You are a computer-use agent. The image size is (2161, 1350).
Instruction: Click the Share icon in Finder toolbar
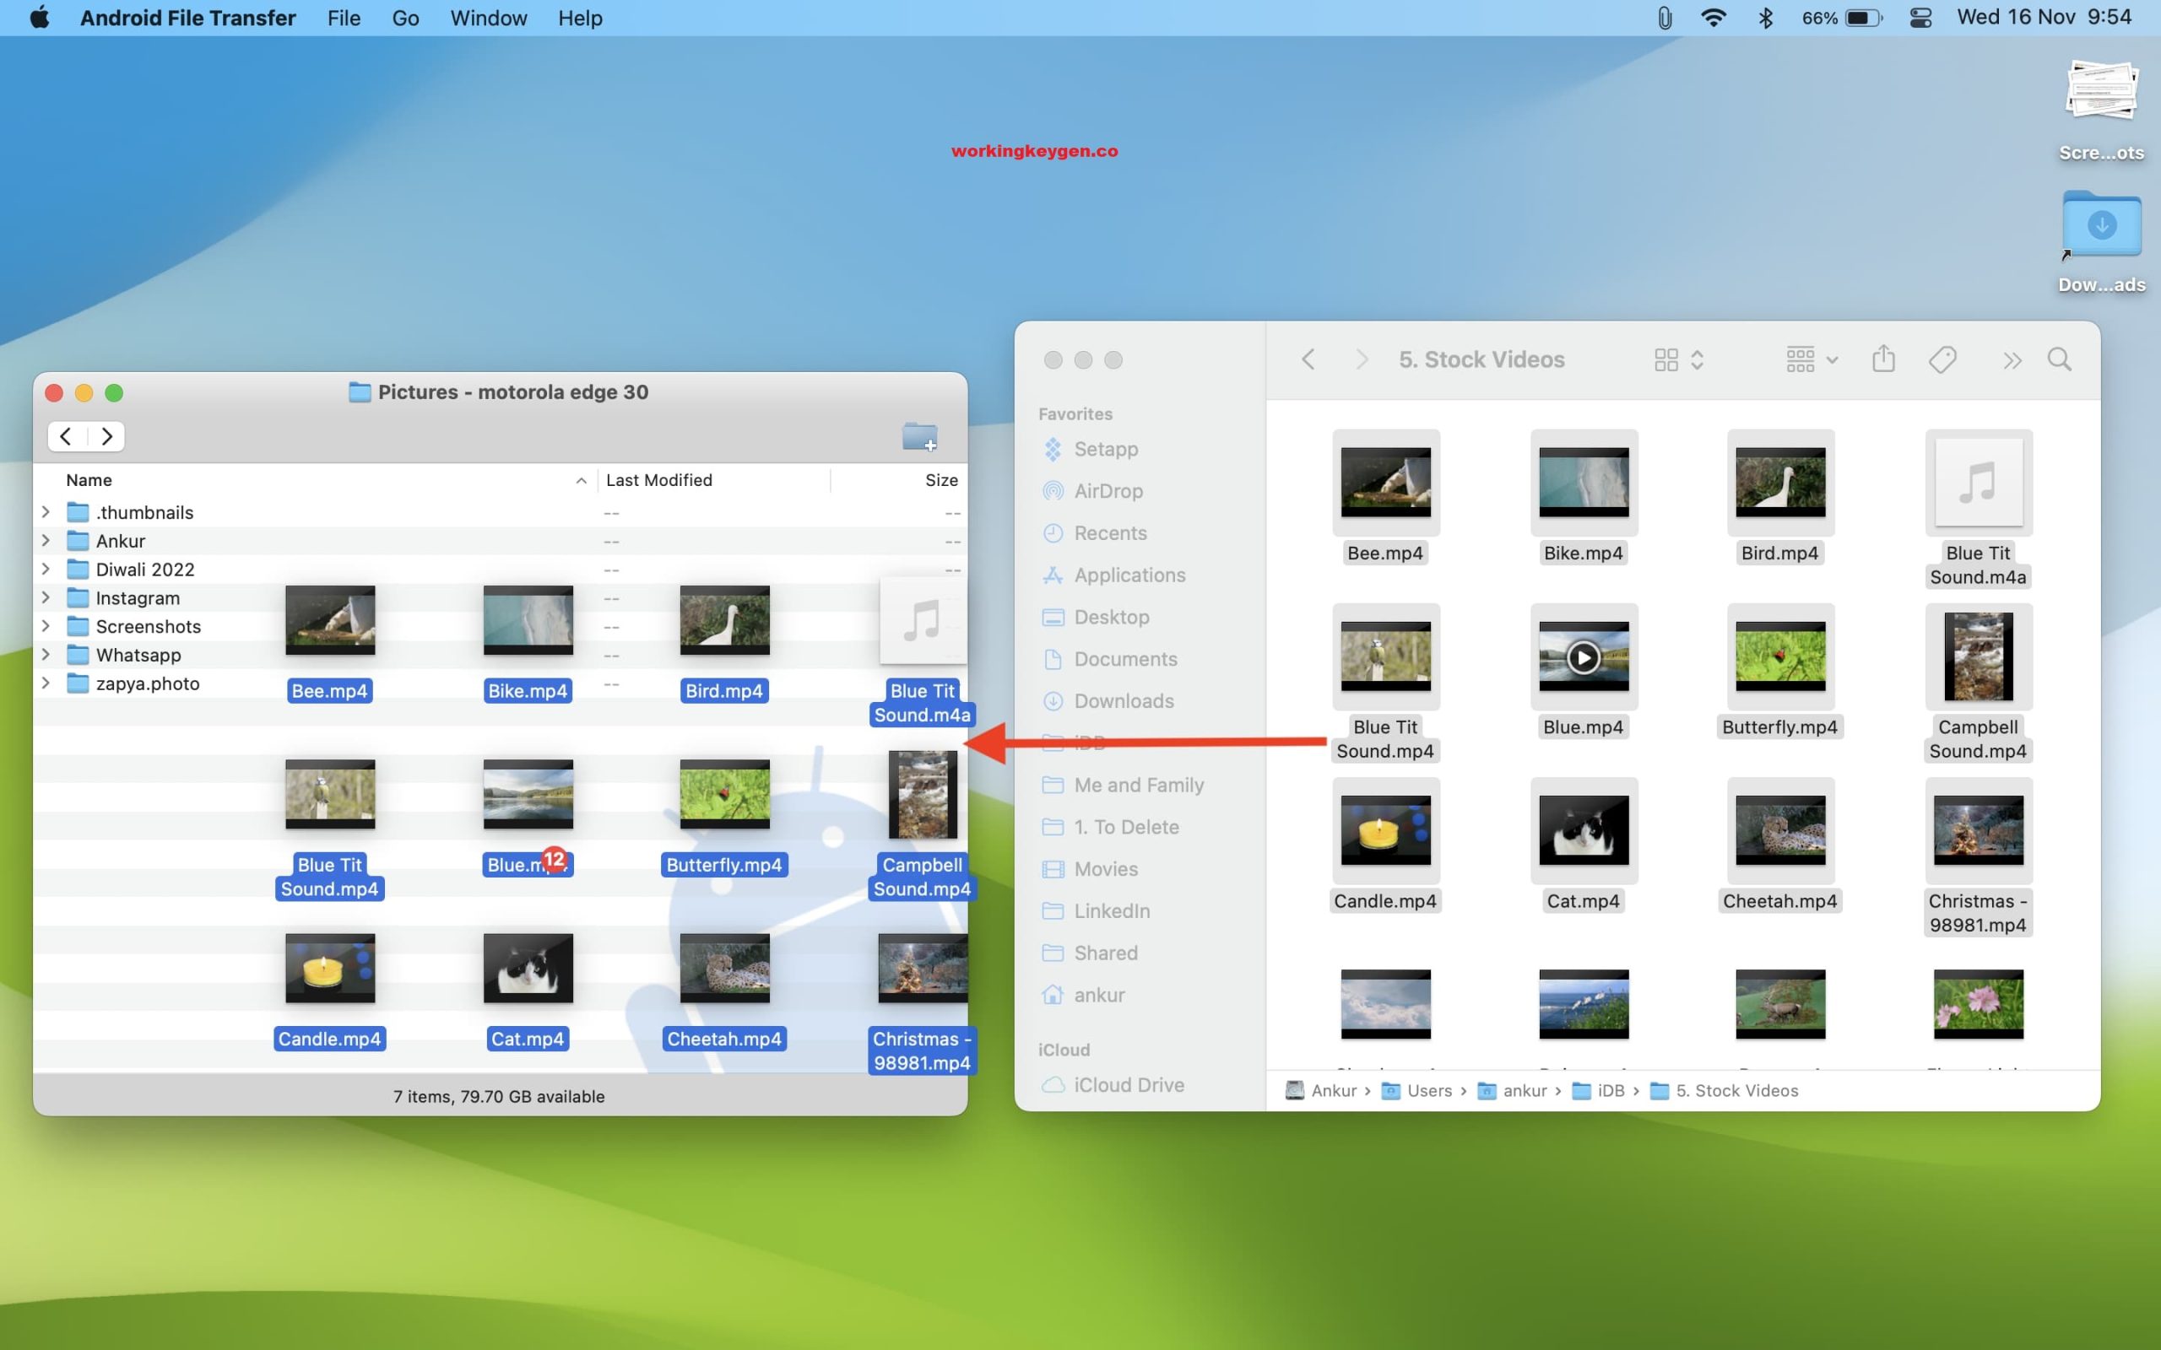pos(1882,359)
